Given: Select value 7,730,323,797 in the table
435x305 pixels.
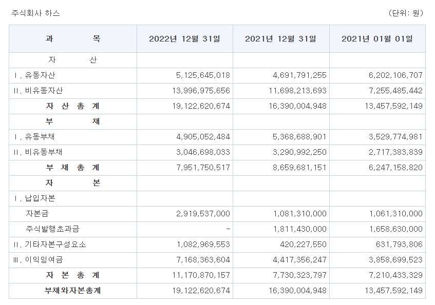Looking at the screenshot, I should 299,275.
